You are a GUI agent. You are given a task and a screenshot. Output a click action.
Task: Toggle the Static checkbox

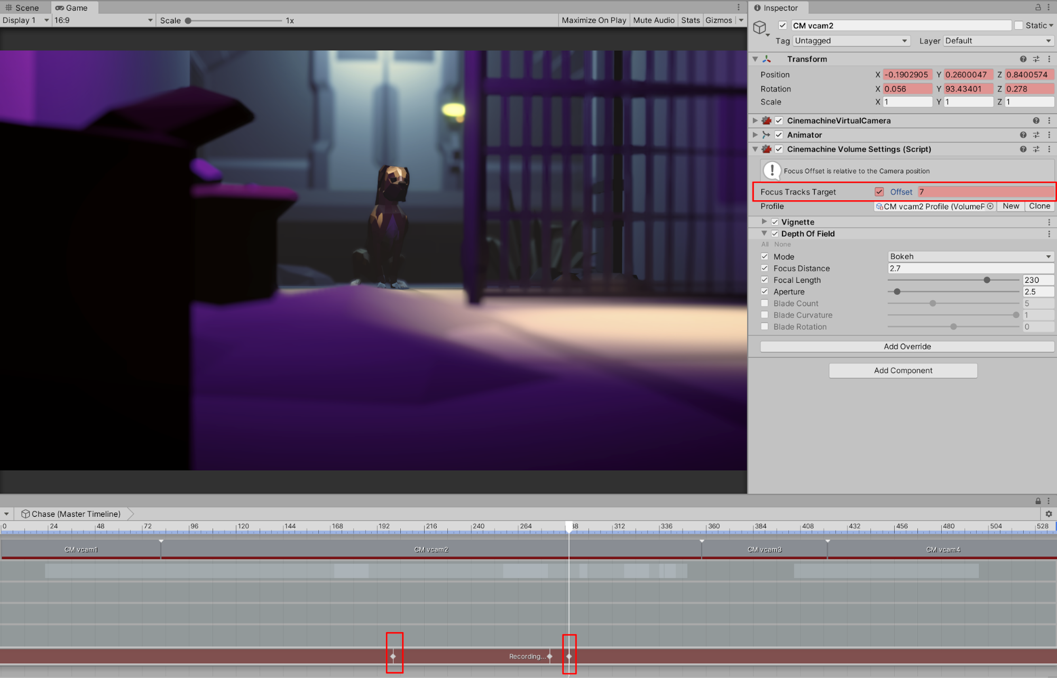click(1018, 25)
